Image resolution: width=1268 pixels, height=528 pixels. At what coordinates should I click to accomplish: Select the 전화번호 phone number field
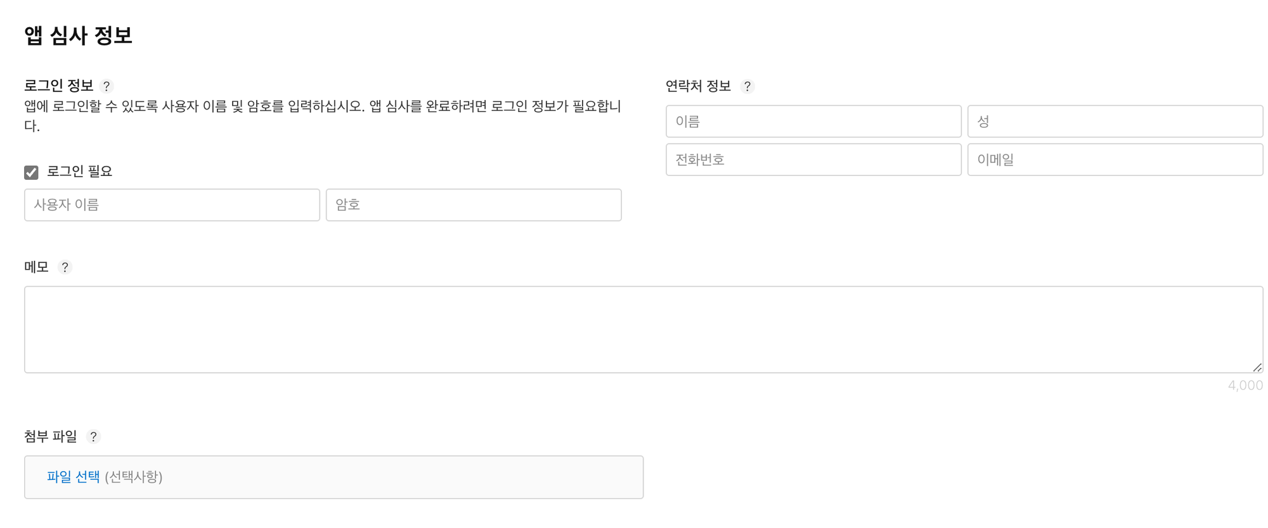point(813,160)
